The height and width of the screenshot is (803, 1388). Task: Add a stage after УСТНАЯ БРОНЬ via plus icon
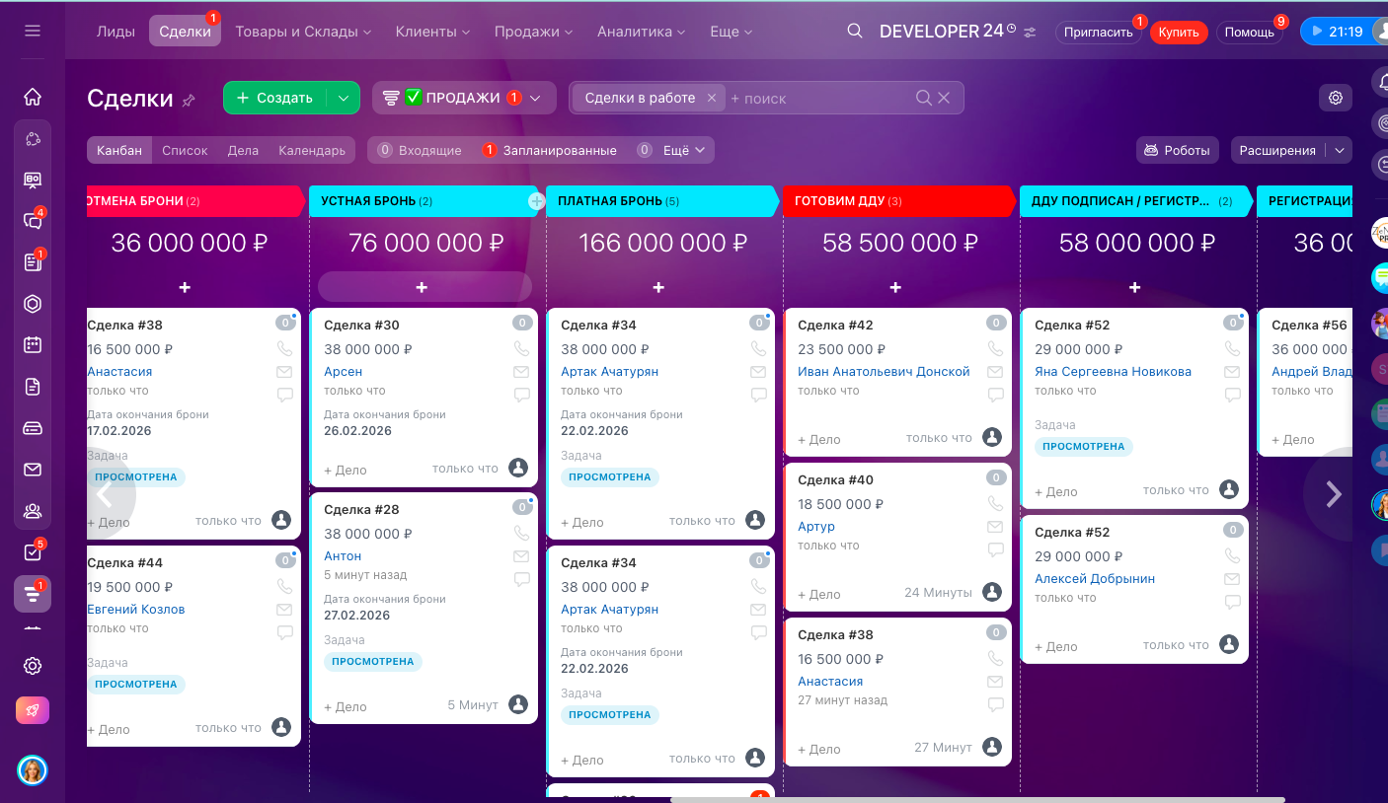[536, 201]
